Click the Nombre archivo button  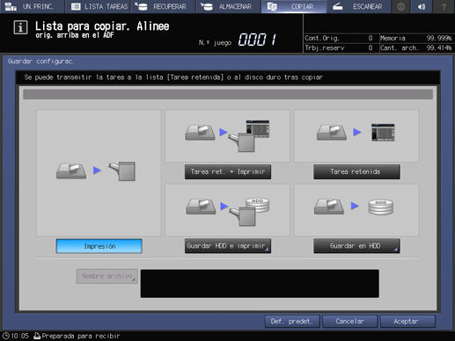pyautogui.click(x=107, y=276)
